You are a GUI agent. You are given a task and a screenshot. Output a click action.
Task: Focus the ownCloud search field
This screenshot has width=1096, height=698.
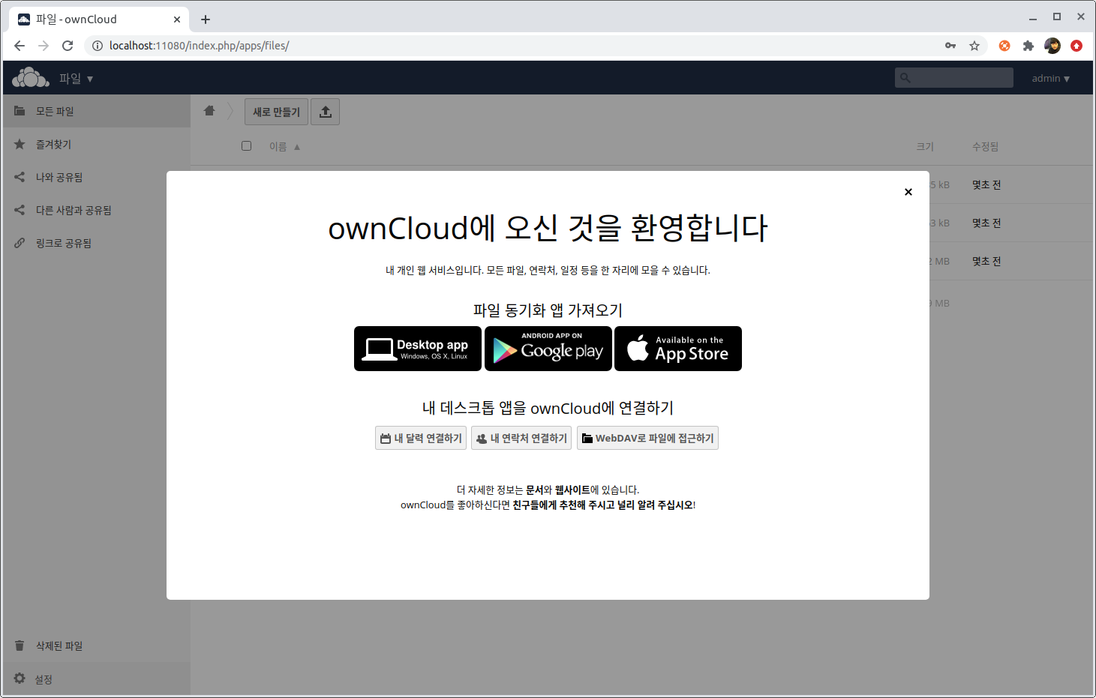954,77
